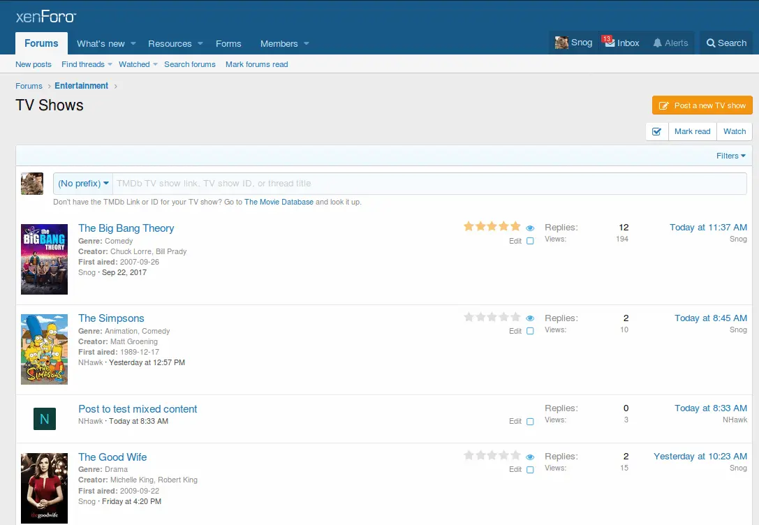Image resolution: width=759 pixels, height=525 pixels.
Task: Tick the checkbox for The Big Bang Theory
Action: [x=530, y=241]
